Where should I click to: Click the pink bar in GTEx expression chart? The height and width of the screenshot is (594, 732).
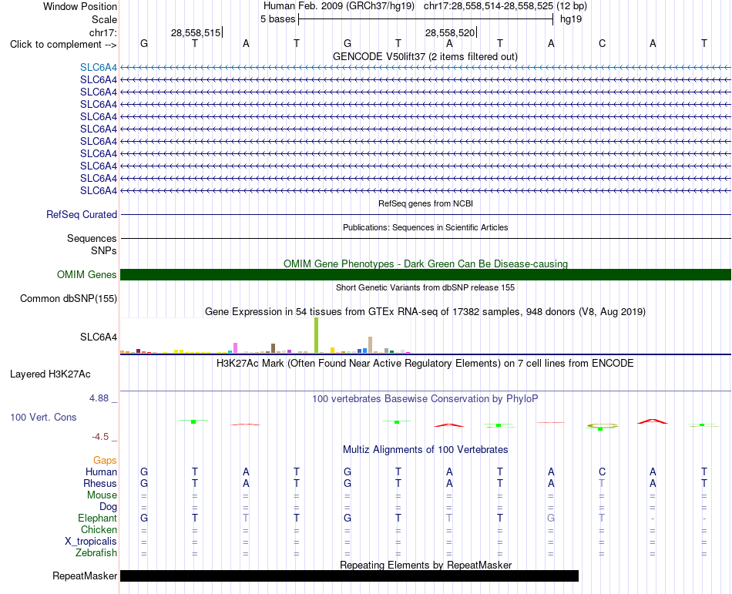click(x=235, y=347)
